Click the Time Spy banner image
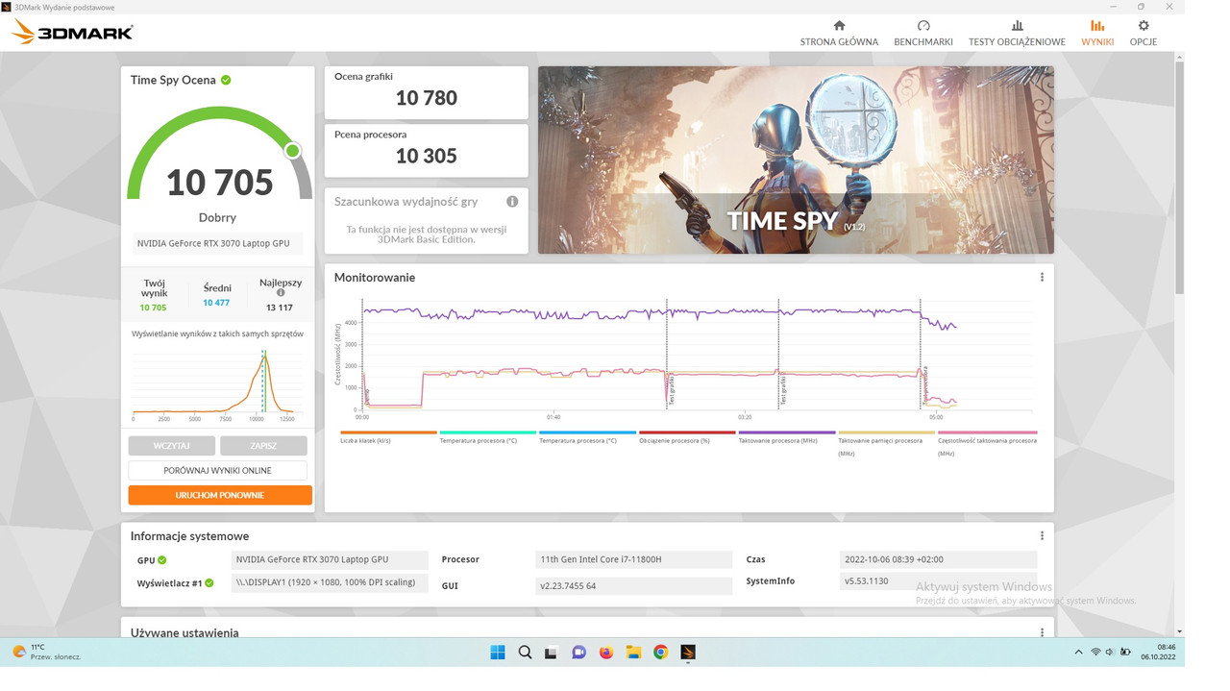This screenshot has height=691, width=1230. pyautogui.click(x=796, y=160)
